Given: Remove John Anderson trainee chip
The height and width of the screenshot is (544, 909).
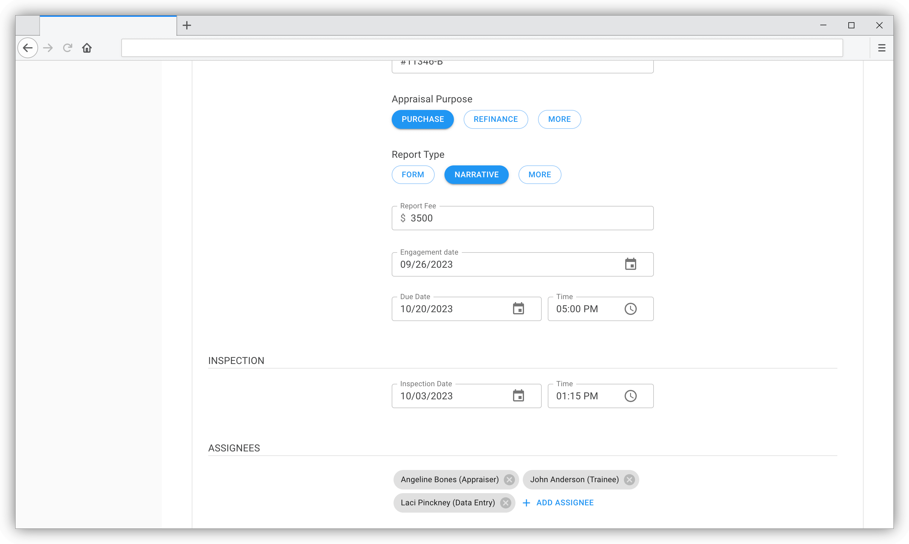Looking at the screenshot, I should pyautogui.click(x=629, y=479).
